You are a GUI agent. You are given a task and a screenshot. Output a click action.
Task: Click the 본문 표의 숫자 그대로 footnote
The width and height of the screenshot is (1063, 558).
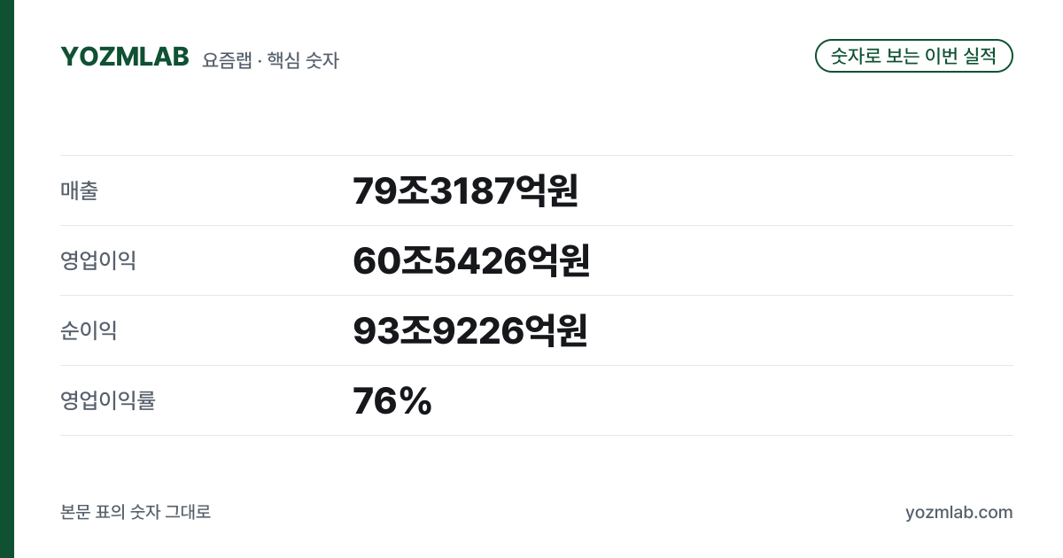[x=136, y=512]
